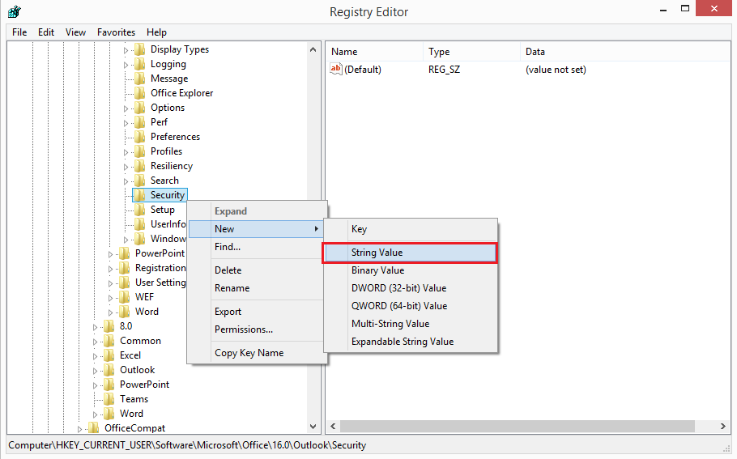Expand the Logging key arrow

[126, 65]
